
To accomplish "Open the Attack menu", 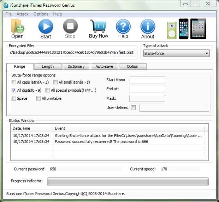I will 23,14.
